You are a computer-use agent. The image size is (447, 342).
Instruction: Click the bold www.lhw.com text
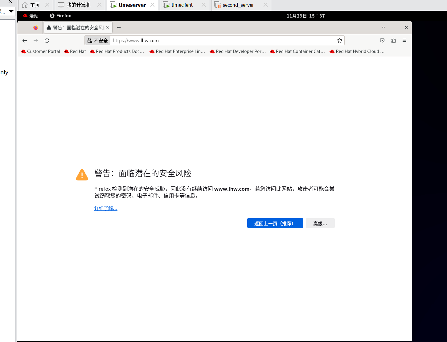point(232,189)
